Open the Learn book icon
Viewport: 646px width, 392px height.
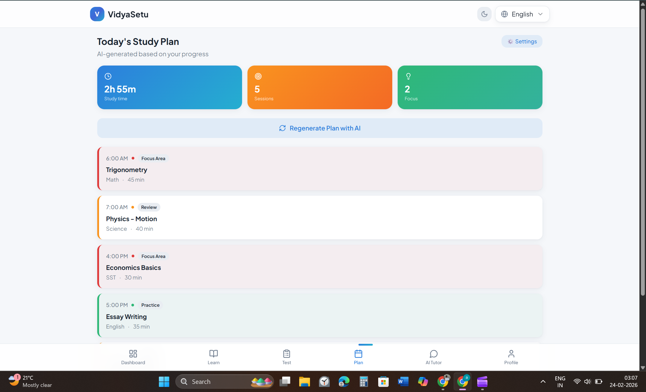coord(213,354)
